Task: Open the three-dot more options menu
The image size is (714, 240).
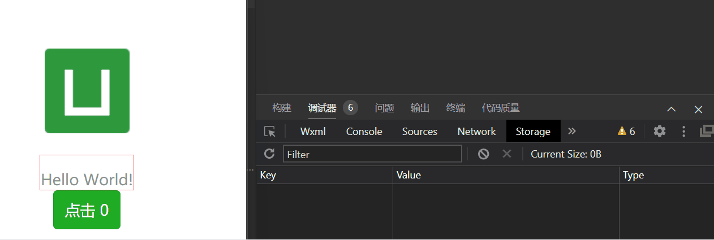Action: pyautogui.click(x=683, y=131)
